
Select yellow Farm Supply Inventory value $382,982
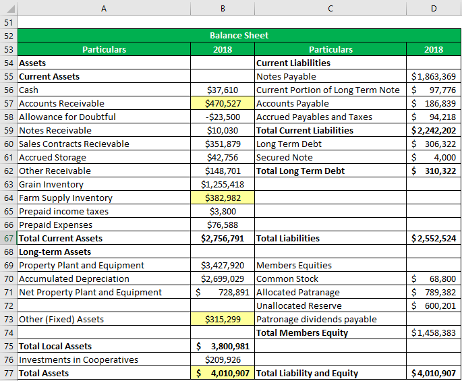(223, 198)
